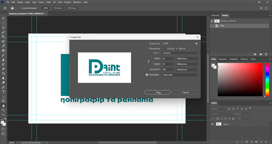Select the Polygonal Lasso tool
Screen dimensions: 272x144
(x=3, y=28)
